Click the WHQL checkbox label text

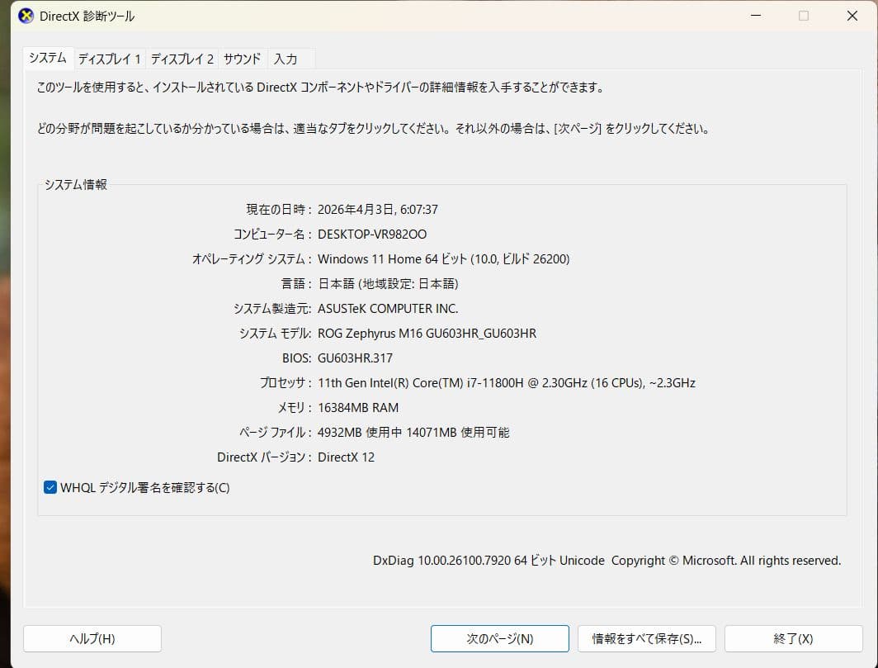click(x=145, y=487)
